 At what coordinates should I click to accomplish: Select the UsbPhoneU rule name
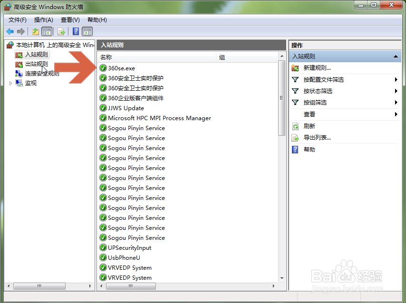tap(124, 258)
